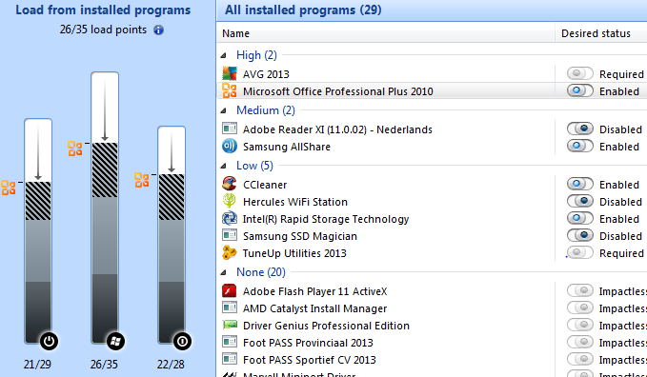Click the Samsung SSD Magician icon

(x=230, y=235)
